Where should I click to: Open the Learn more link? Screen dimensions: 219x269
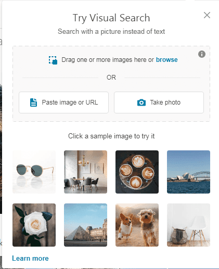(30, 258)
